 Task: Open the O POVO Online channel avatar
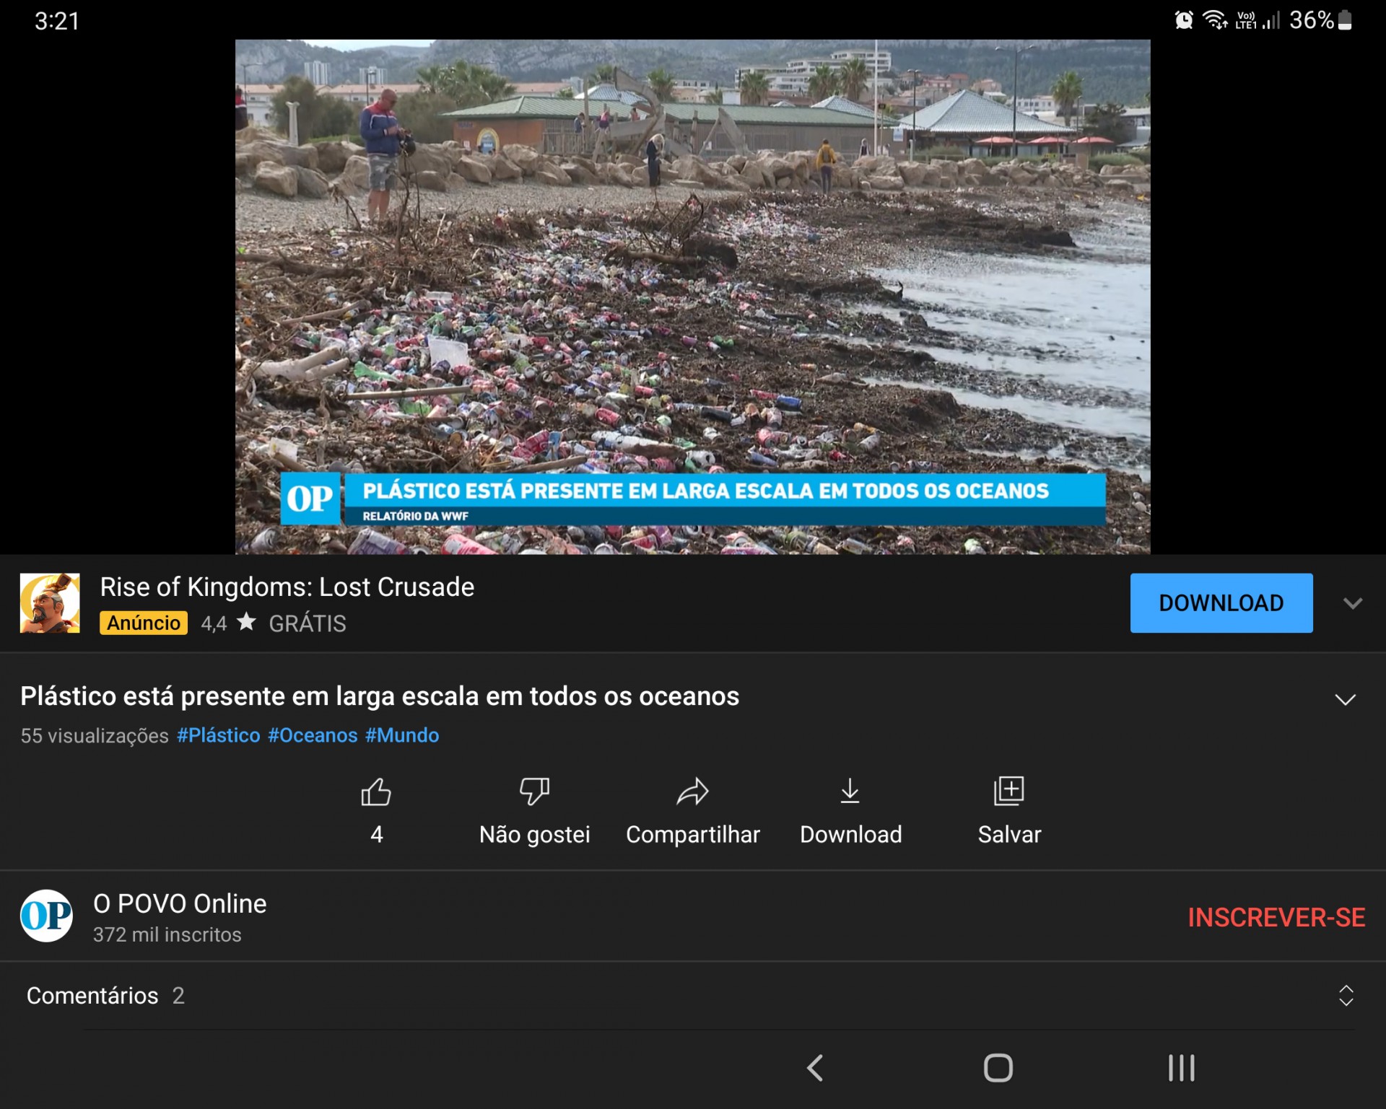(46, 916)
